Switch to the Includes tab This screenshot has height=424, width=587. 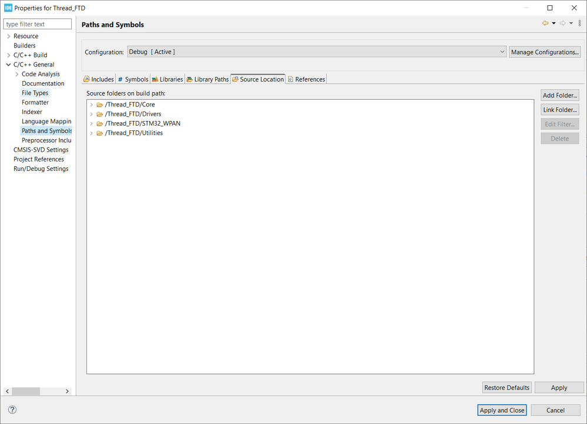click(99, 79)
